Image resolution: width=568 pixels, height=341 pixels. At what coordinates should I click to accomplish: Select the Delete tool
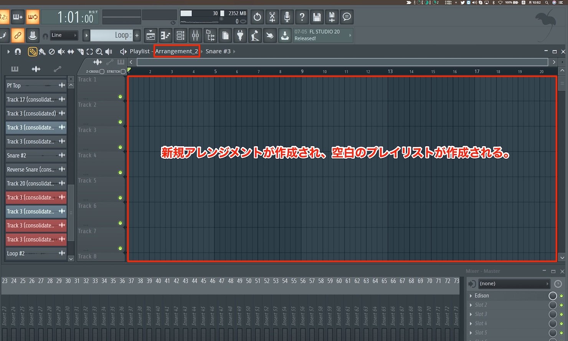coord(51,51)
